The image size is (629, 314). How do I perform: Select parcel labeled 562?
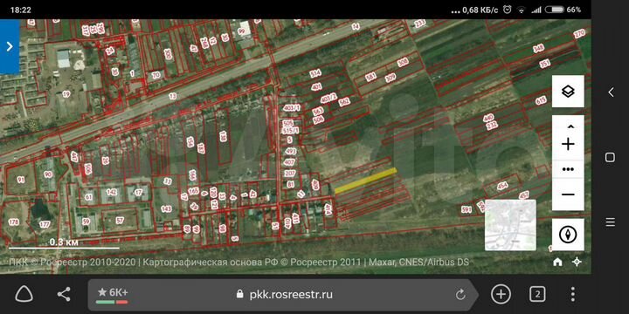(x=344, y=102)
